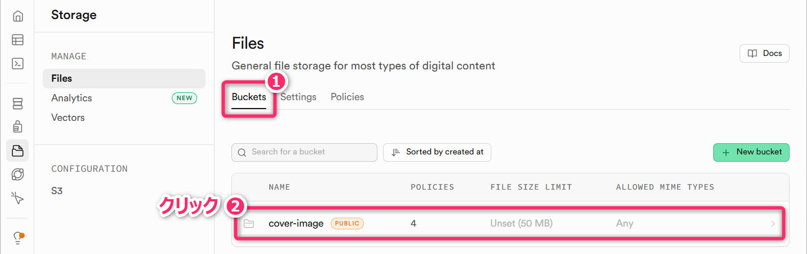
Task: Open the Docs button
Action: point(764,54)
